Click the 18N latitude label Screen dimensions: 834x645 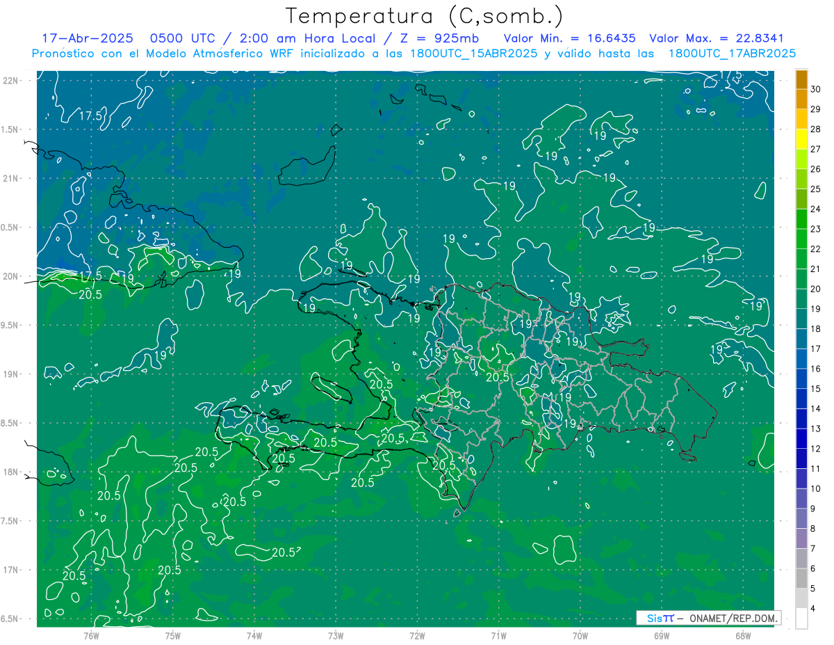(x=10, y=472)
